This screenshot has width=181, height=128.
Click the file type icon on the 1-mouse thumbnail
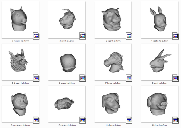(36, 36)
